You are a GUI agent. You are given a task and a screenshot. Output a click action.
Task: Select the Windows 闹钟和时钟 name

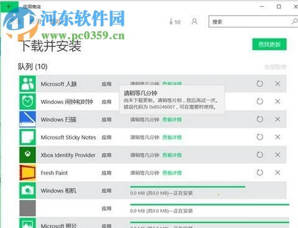[67, 102]
